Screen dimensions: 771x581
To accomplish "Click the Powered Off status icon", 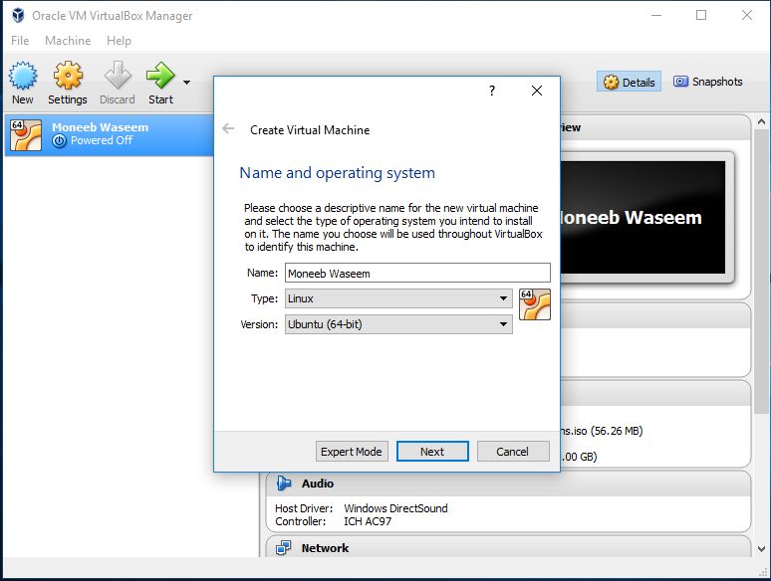I will tap(59, 141).
